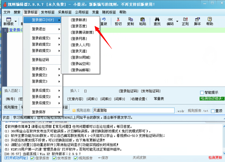Insert the {文章内容} tag
225x162 pixels.
point(75,99)
